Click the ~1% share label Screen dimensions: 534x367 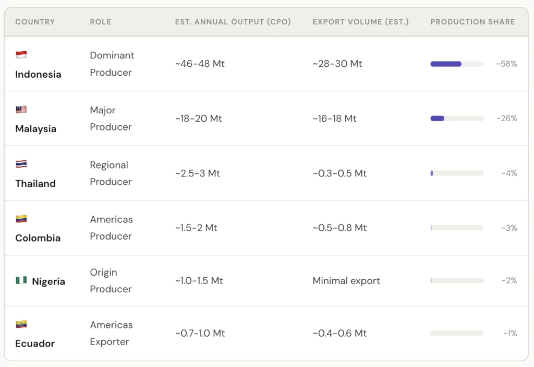510,333
